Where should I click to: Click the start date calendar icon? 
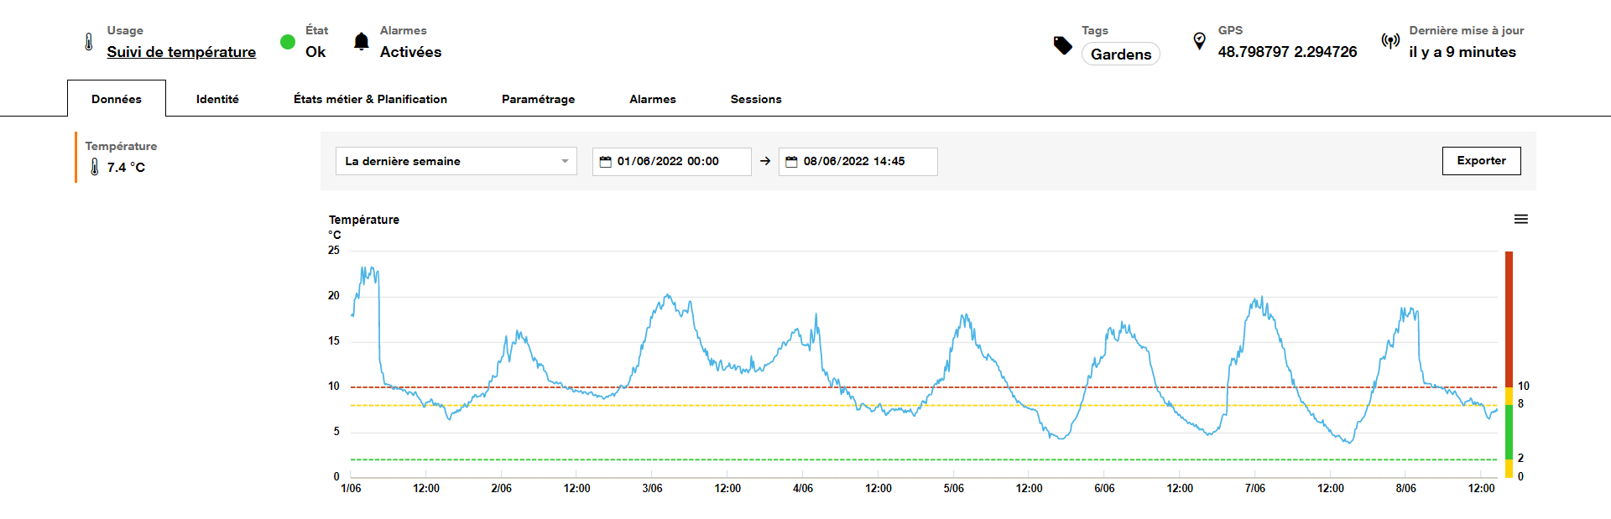605,162
